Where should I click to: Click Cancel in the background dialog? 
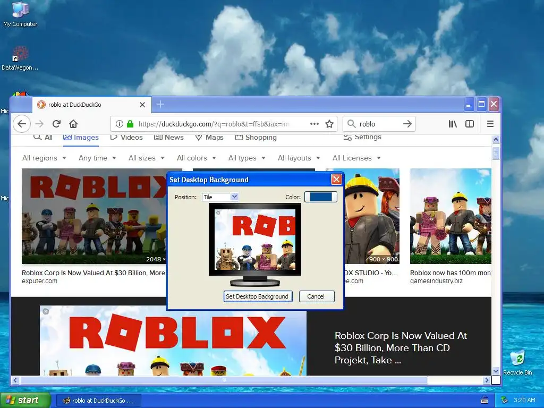tap(317, 296)
